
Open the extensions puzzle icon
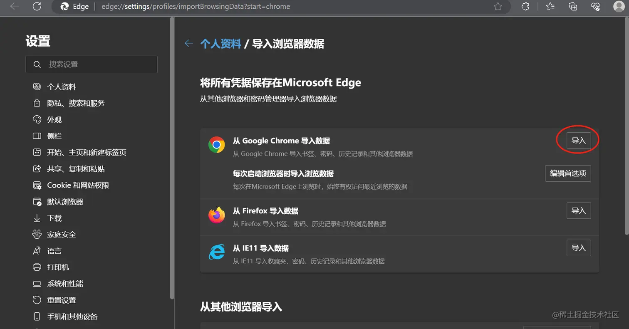coord(525,7)
